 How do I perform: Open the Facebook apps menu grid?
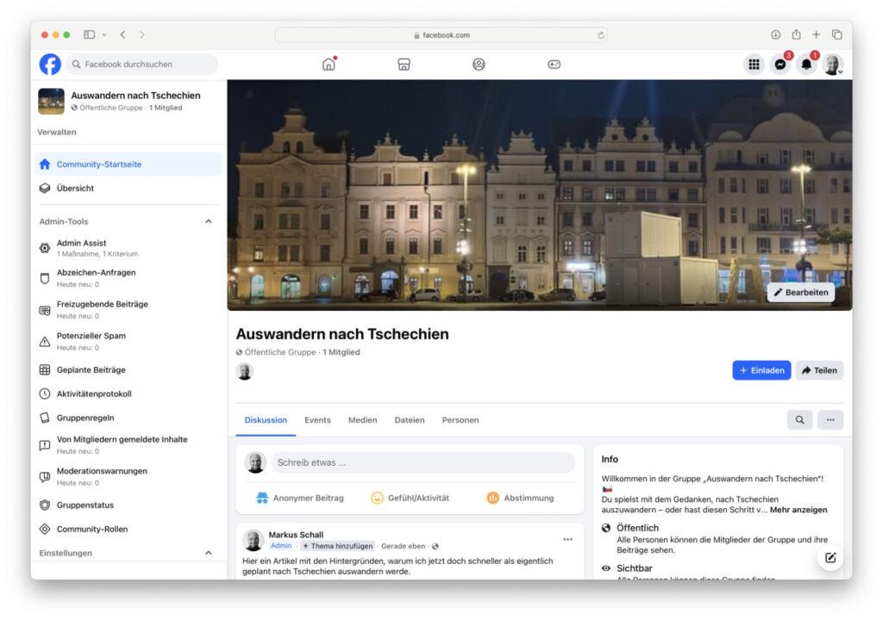[x=755, y=64]
